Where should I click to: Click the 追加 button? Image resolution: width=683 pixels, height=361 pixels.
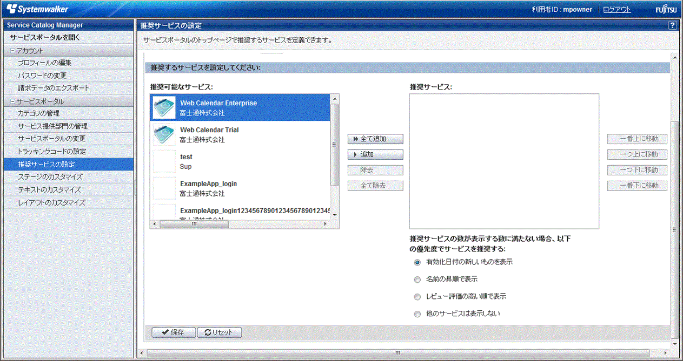pos(375,155)
